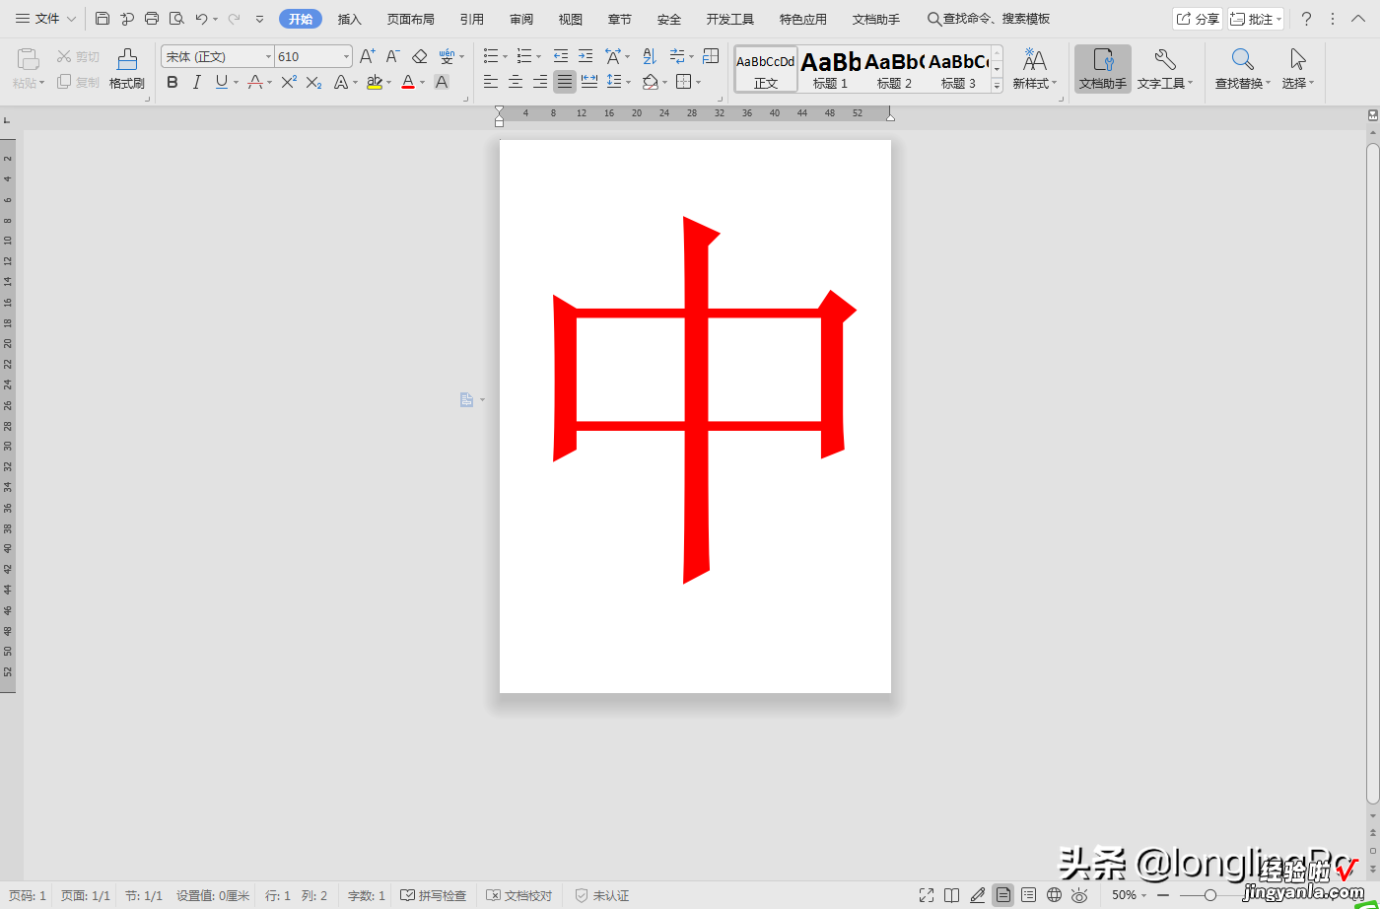Toggle Justify alignment button

tap(565, 83)
